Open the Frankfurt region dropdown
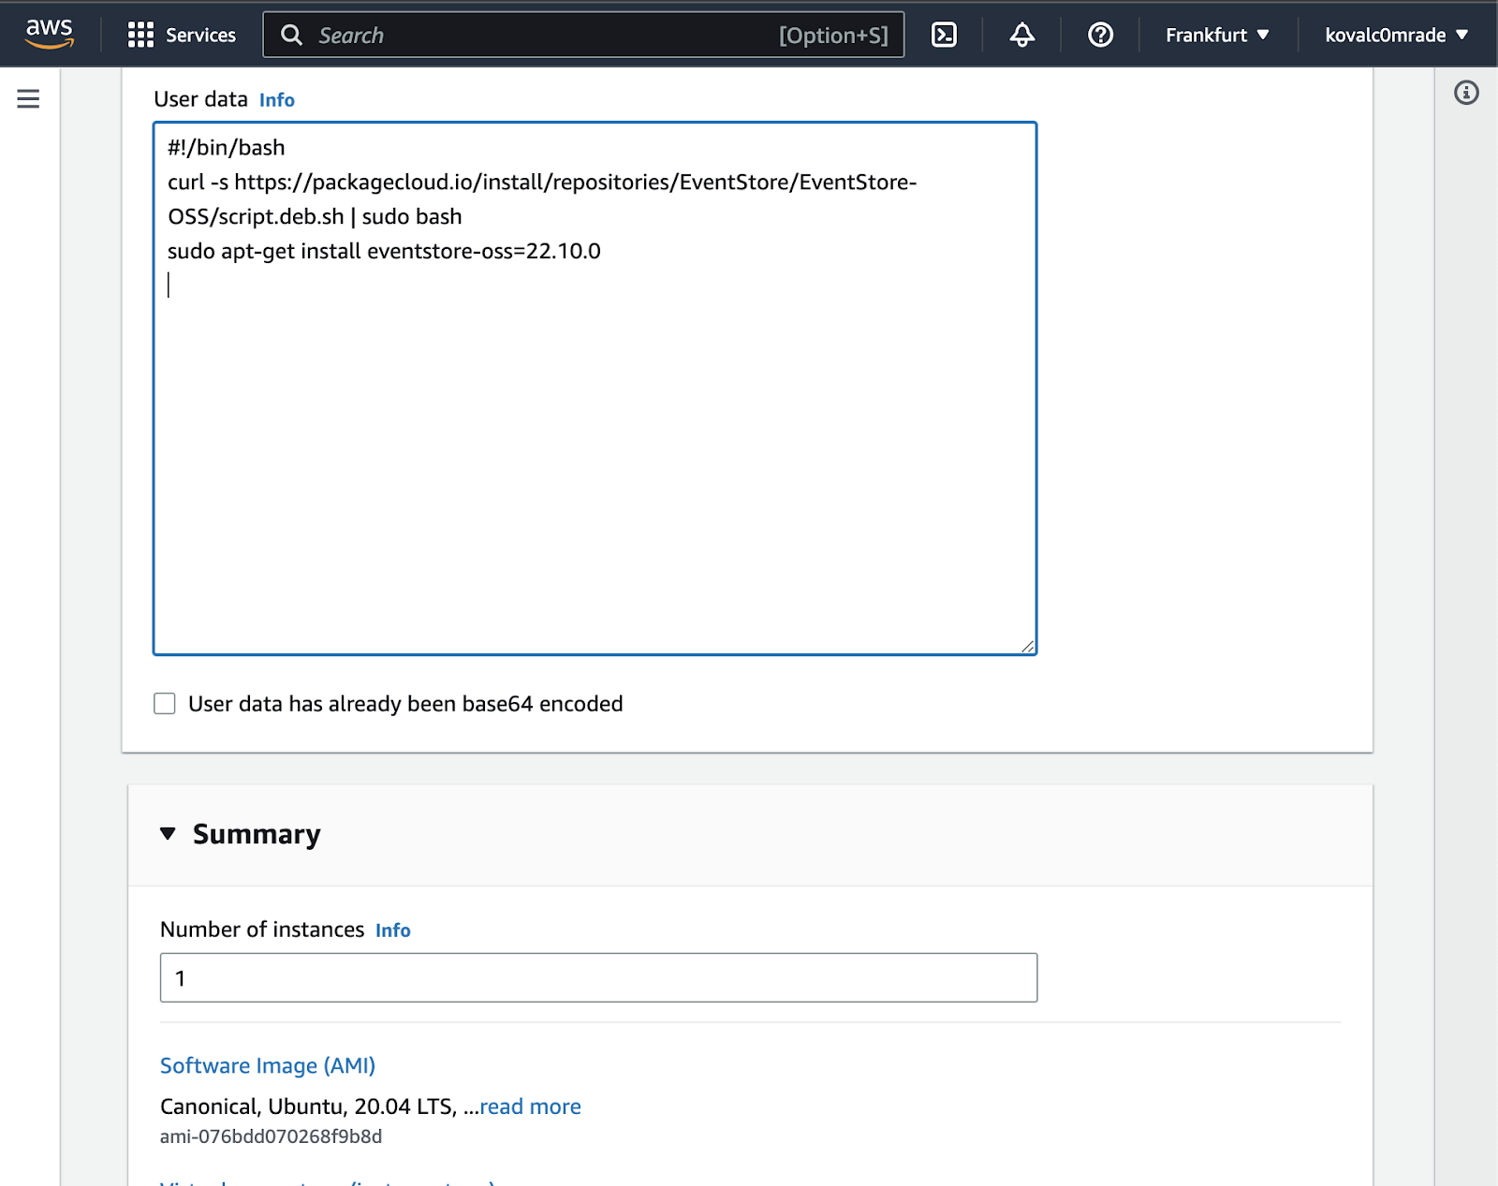The height and width of the screenshot is (1186, 1498). 1217,35
